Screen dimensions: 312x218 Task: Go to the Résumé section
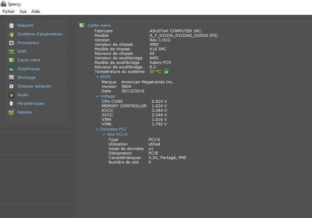(x=25, y=25)
